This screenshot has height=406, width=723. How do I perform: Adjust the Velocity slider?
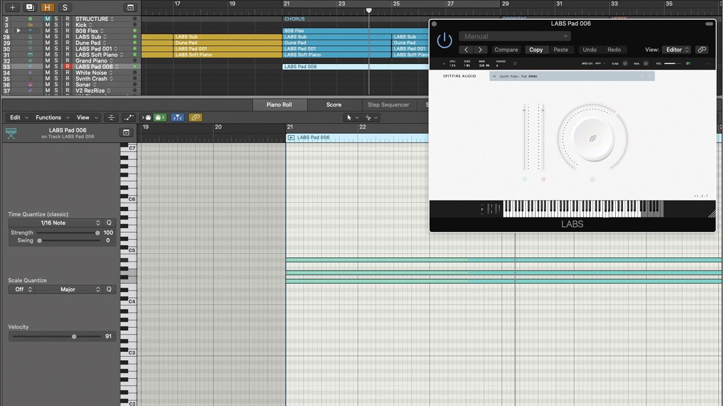74,336
